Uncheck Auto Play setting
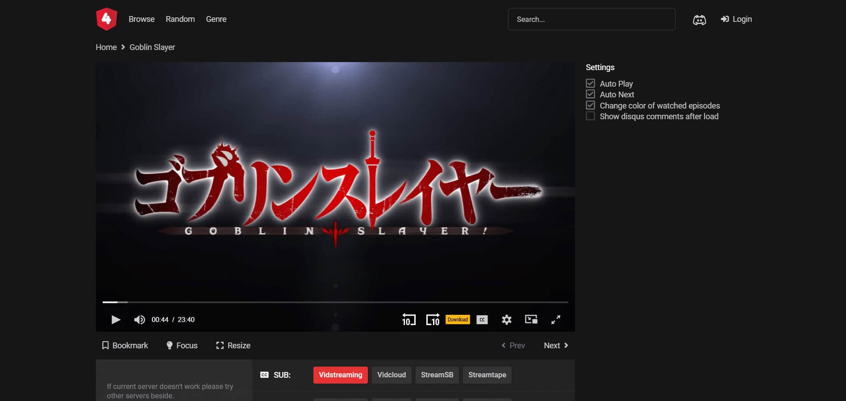The height and width of the screenshot is (401, 846). pyautogui.click(x=590, y=84)
